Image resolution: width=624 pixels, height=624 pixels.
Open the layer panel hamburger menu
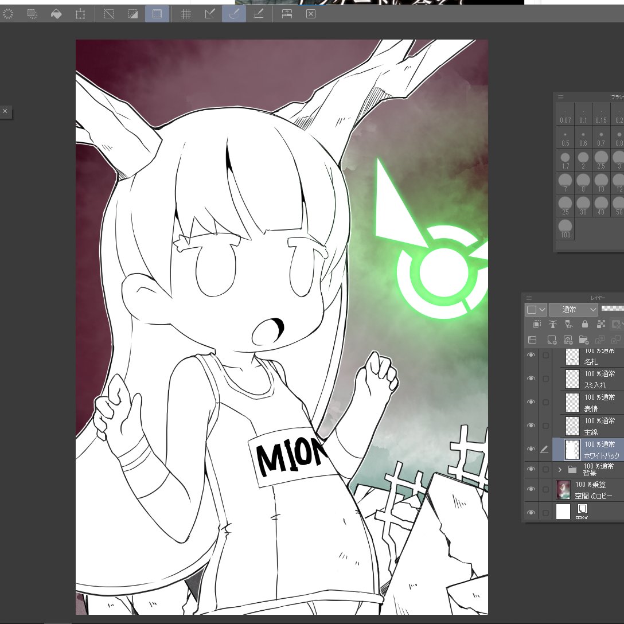point(529,298)
